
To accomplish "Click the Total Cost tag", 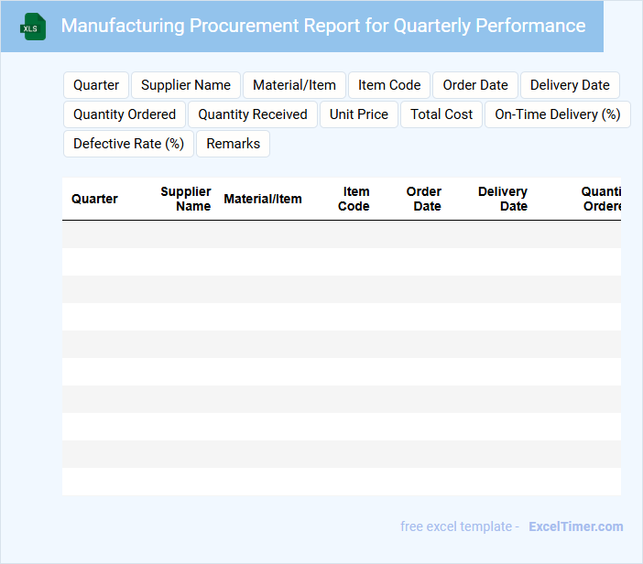I will coord(441,114).
